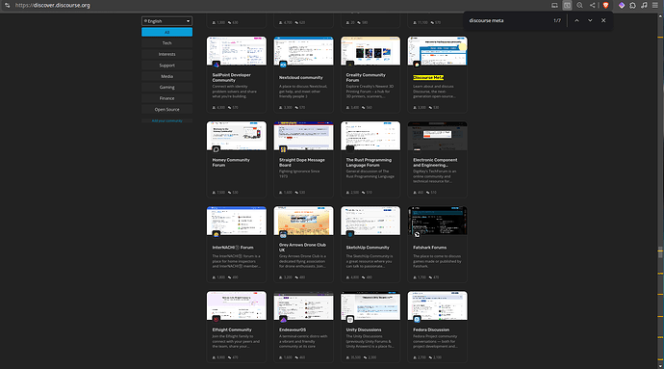Click the SailPoint Developer Community screenshot thumbnail
The height and width of the screenshot is (369, 664).
[237, 51]
